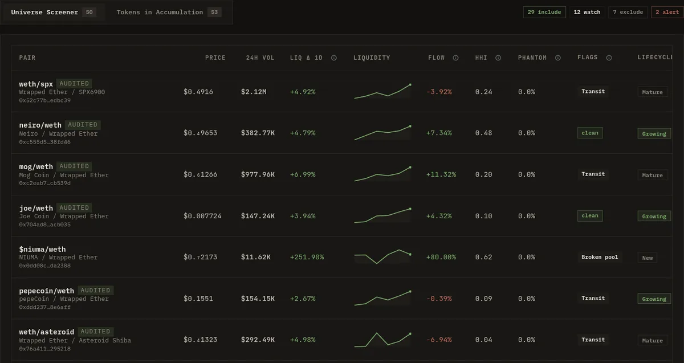Filter by 29 include chip
Screen dimensions: 684x363
[544, 12]
